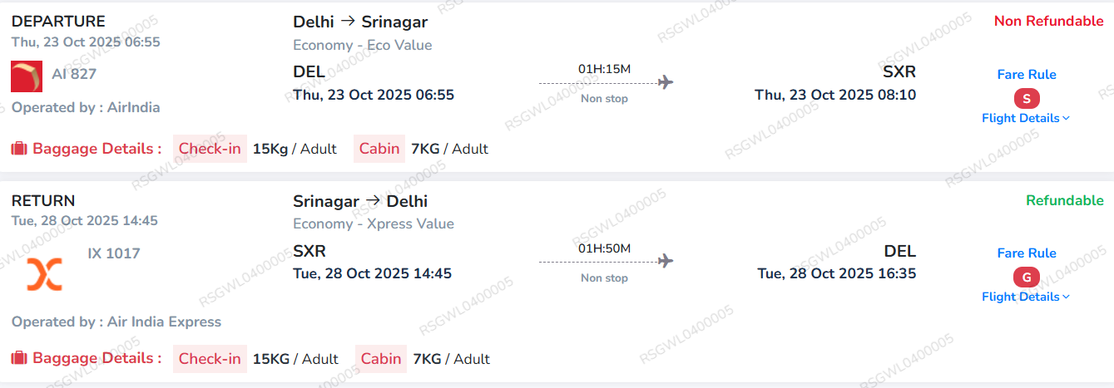Select the departure Check-in baggage tag
The width and height of the screenshot is (1114, 388).
(210, 149)
